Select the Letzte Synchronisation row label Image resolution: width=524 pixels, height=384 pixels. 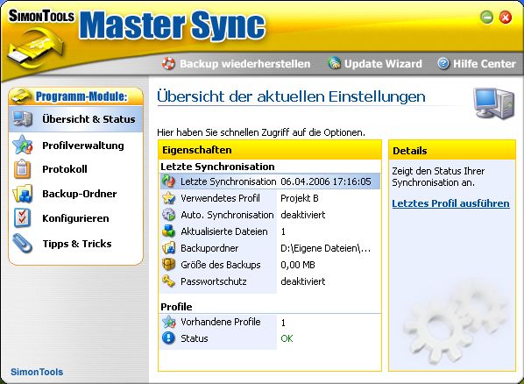pyautogui.click(x=228, y=181)
